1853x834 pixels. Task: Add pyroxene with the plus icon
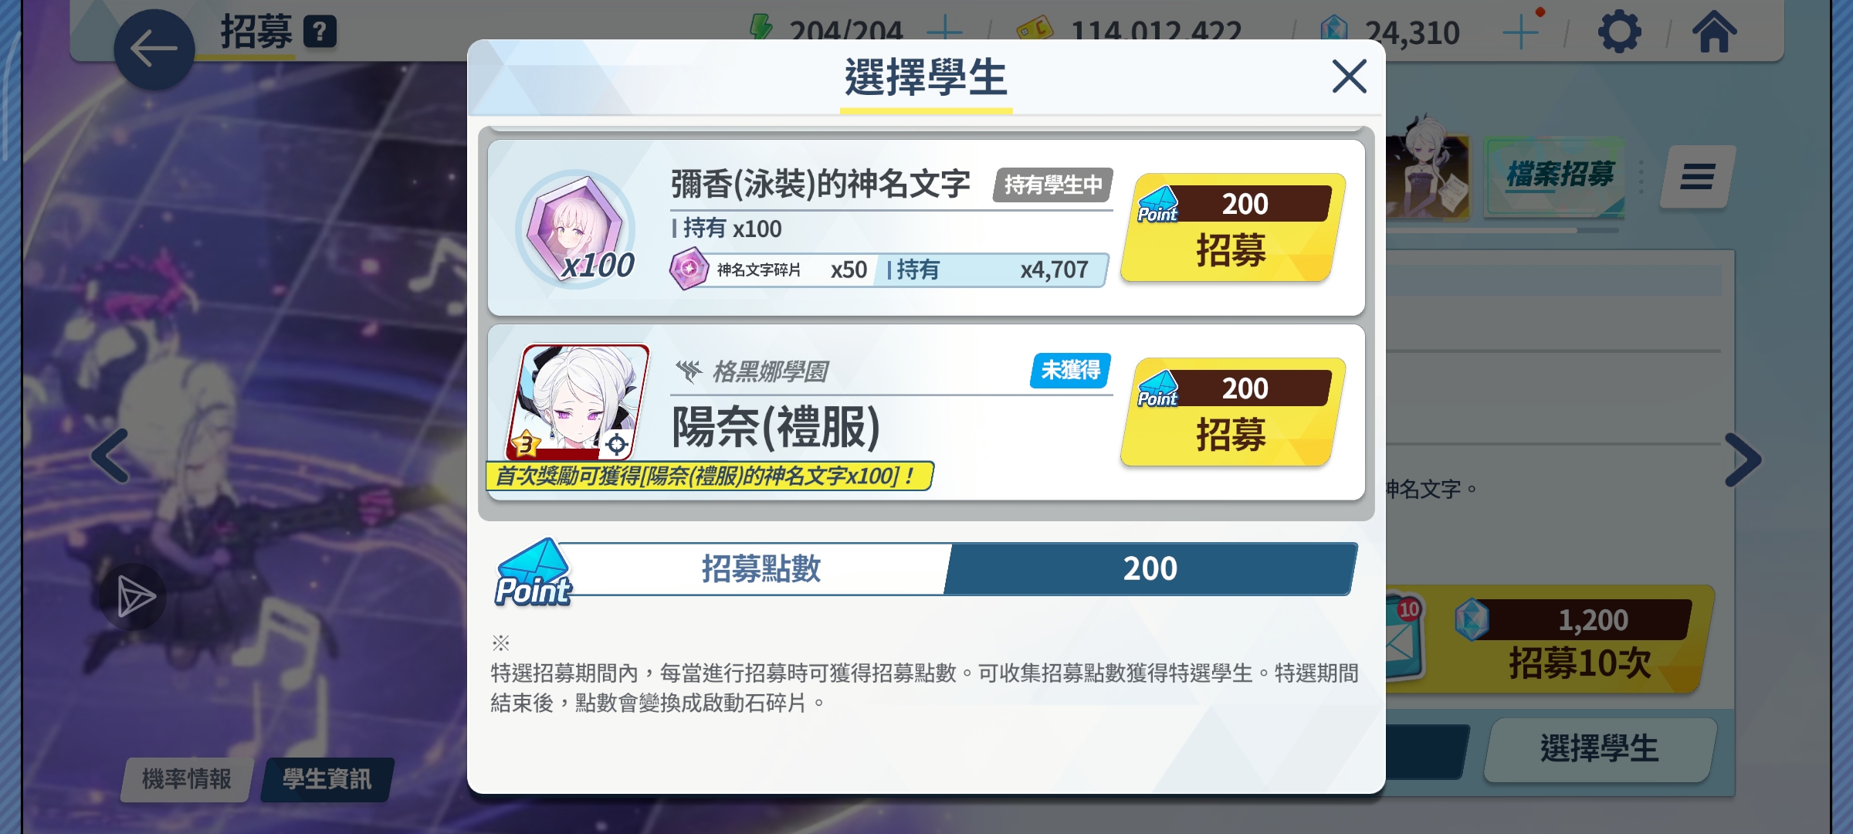point(1521,32)
